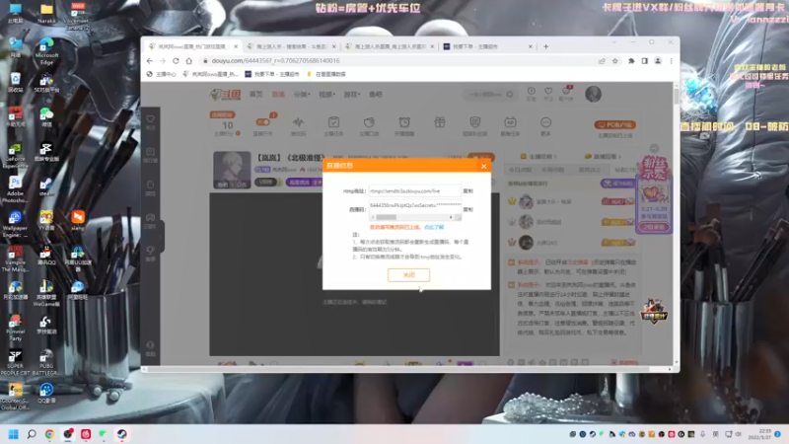Open the Steam desktop icon
Viewport: 789px width, 444px height.
coord(46,186)
